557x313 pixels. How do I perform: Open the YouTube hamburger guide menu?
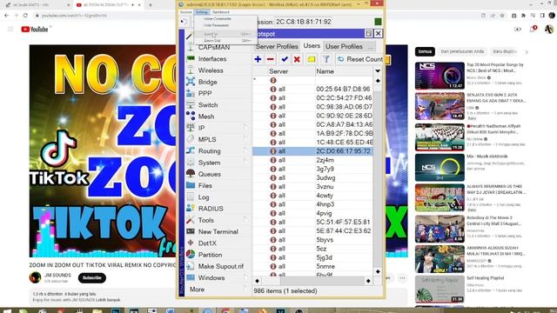(x=10, y=29)
